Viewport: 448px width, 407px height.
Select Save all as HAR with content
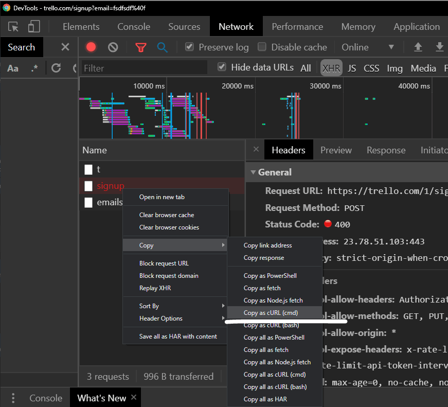[175, 337]
